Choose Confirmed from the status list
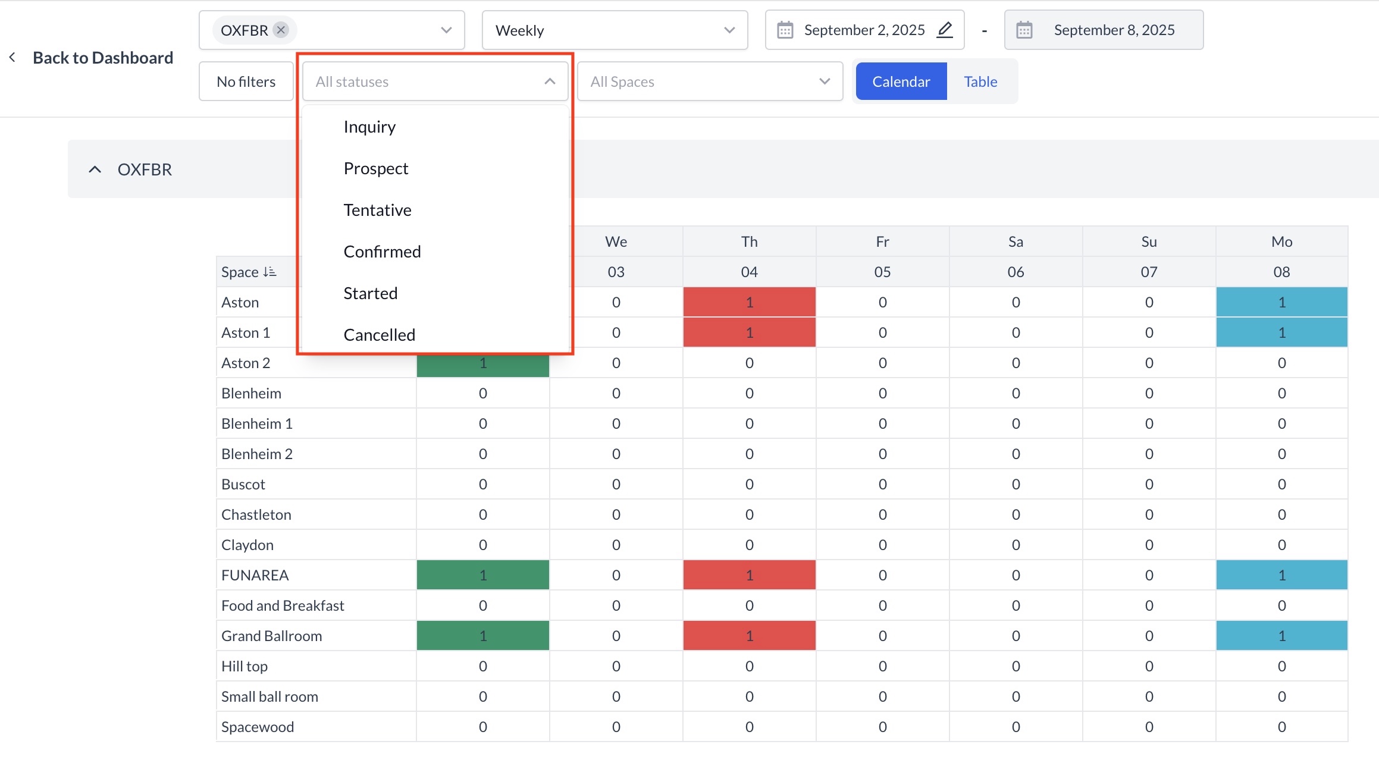This screenshot has width=1379, height=760. (x=382, y=252)
